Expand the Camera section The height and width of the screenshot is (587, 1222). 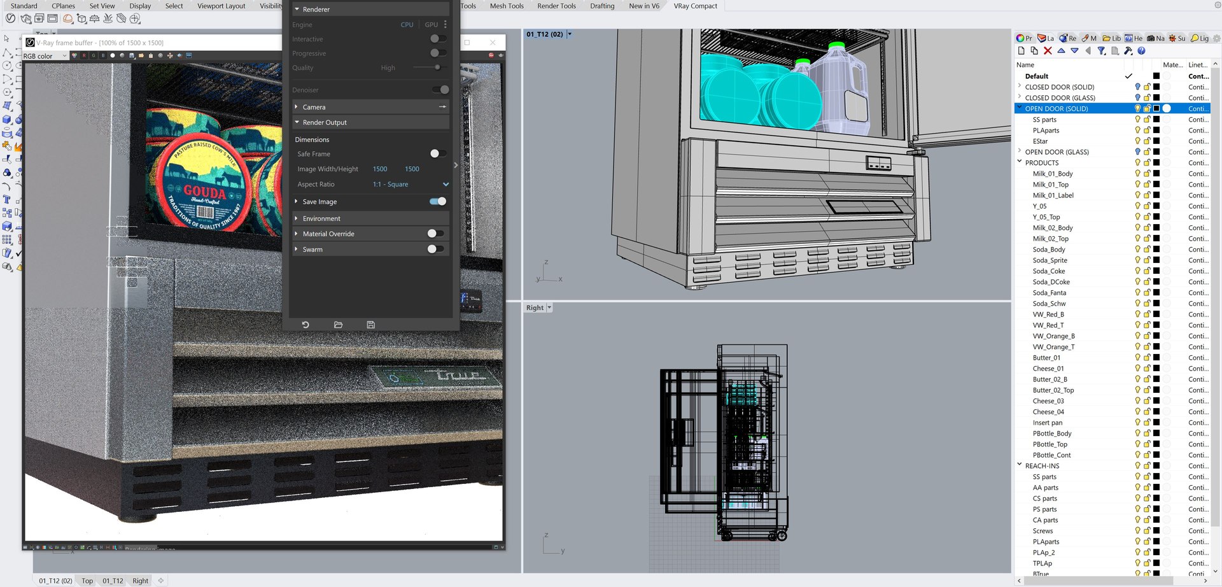coord(297,107)
